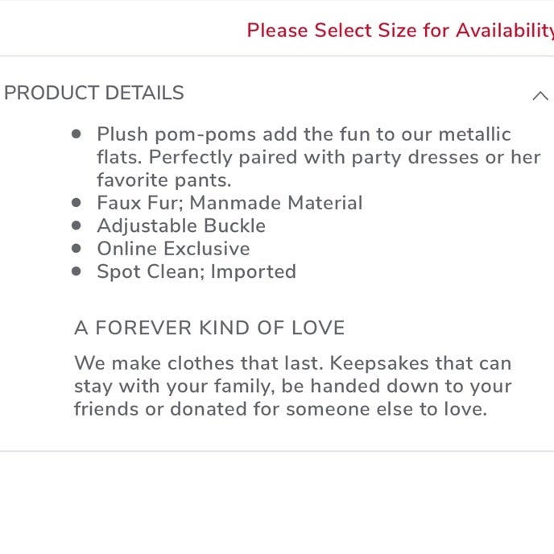Click the Adjustable Buckle bullet item

tap(181, 225)
